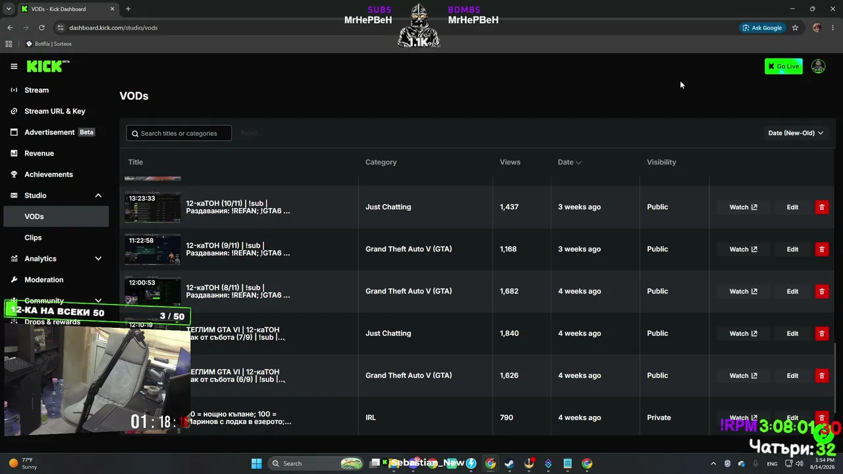The image size is (843, 474).
Task: View site information for dashboard.kick.com
Action: [x=61, y=28]
